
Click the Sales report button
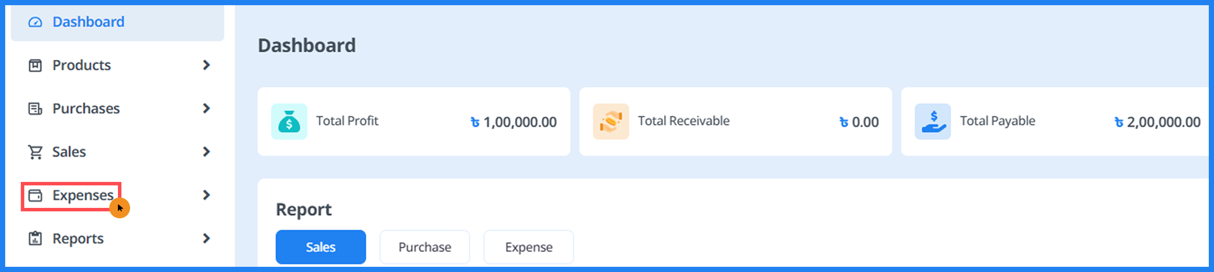[x=320, y=246]
